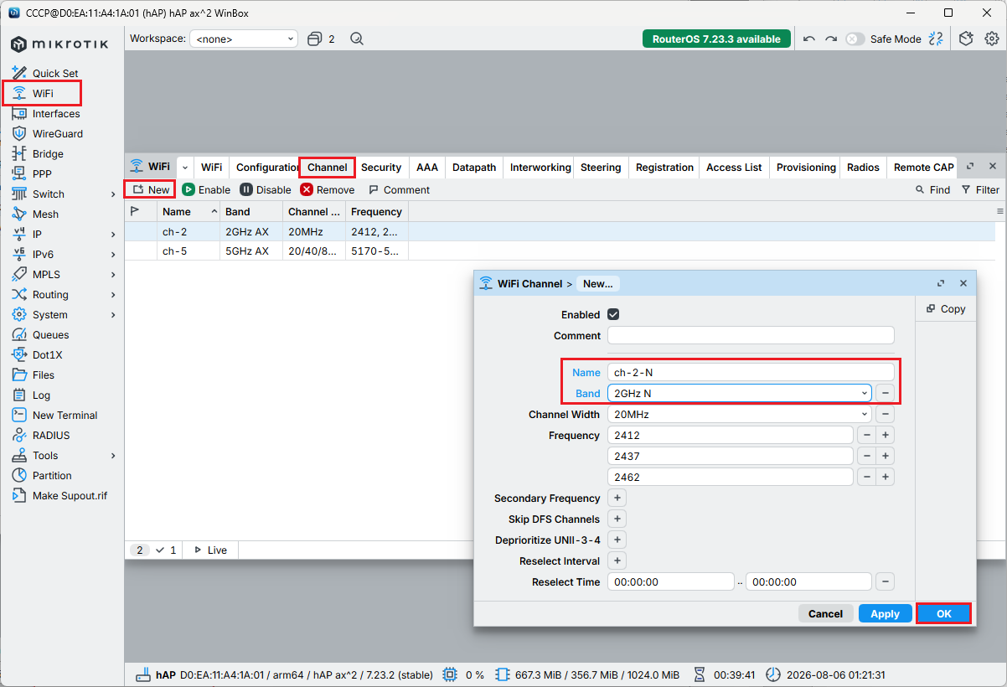This screenshot has height=687, width=1007.
Task: Open the search magnifier in the top toolbar
Action: (357, 39)
